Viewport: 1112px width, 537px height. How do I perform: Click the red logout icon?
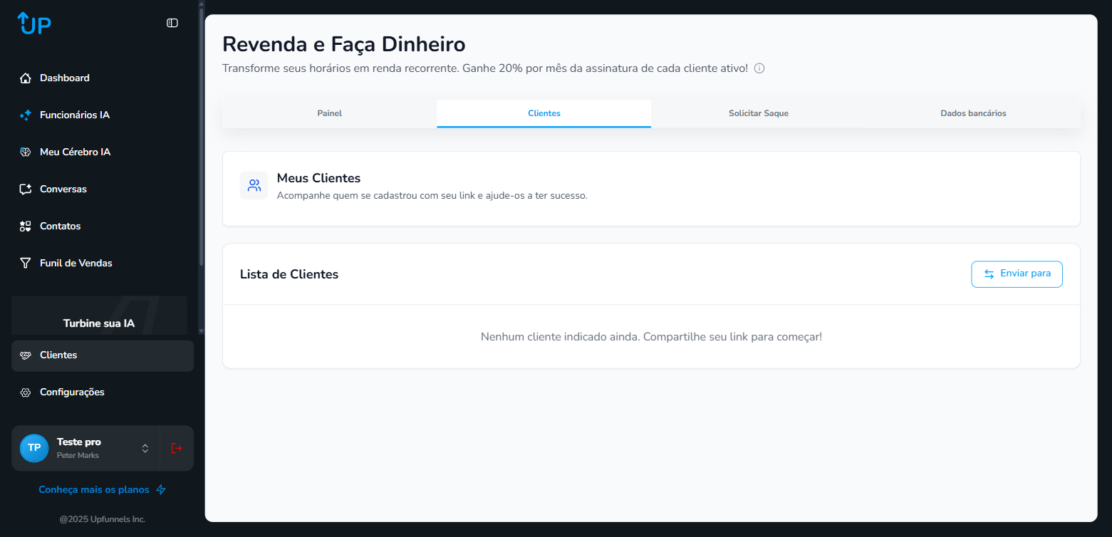[177, 448]
